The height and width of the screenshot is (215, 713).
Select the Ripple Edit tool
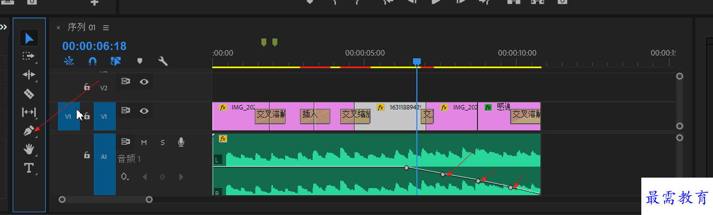(x=29, y=75)
